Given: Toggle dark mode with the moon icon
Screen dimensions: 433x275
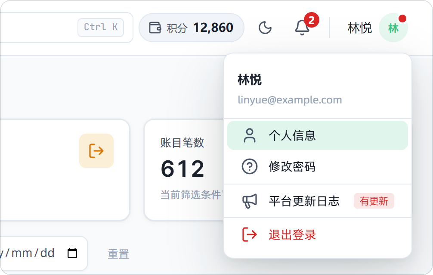Looking at the screenshot, I should point(265,28).
